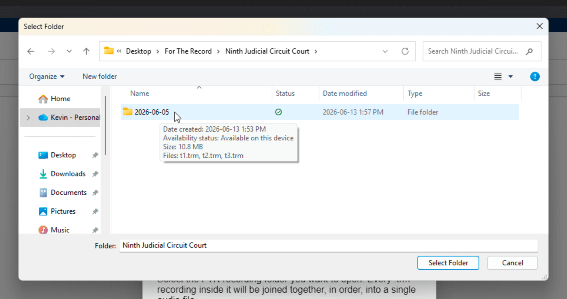Edit the Folder name field
Image resolution: width=567 pixels, height=299 pixels.
pyautogui.click(x=328, y=246)
